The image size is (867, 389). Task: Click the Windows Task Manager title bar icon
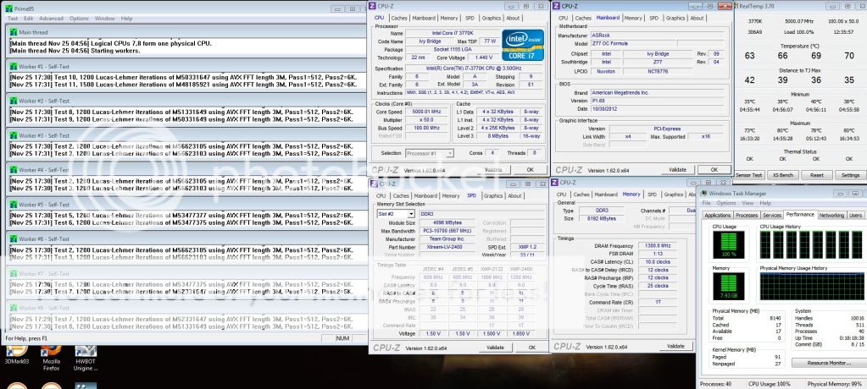(x=703, y=192)
